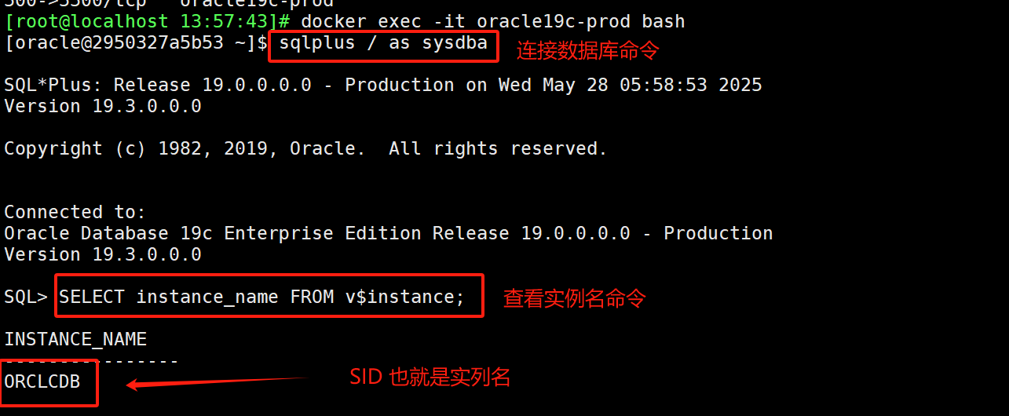Click the [oracle@2950327a5b53 ~]$ prompt
Viewport: 1009px width, 416px height.
pos(136,43)
